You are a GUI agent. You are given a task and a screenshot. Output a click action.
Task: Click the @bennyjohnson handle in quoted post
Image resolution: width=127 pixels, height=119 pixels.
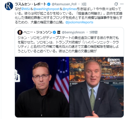point(73,32)
